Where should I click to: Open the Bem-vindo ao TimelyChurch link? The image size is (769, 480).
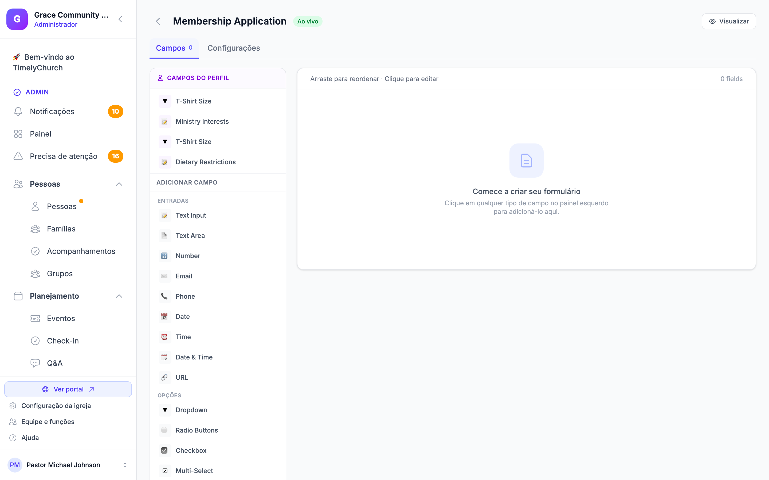68,62
